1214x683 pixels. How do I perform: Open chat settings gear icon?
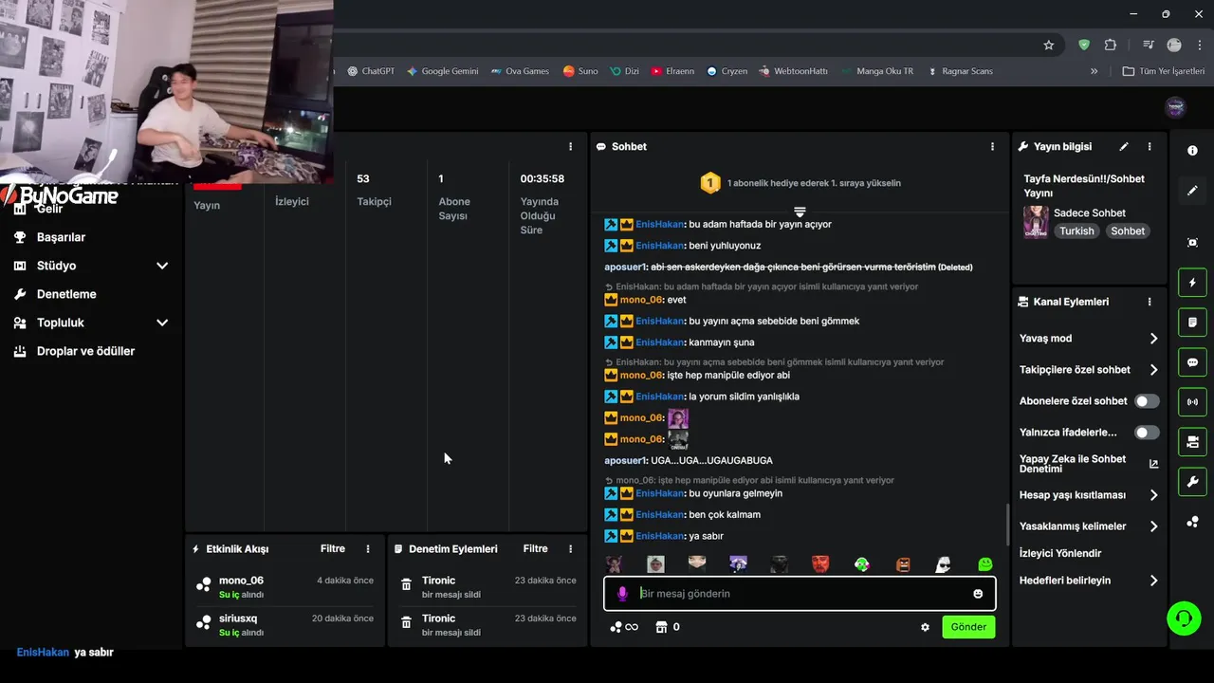(925, 627)
